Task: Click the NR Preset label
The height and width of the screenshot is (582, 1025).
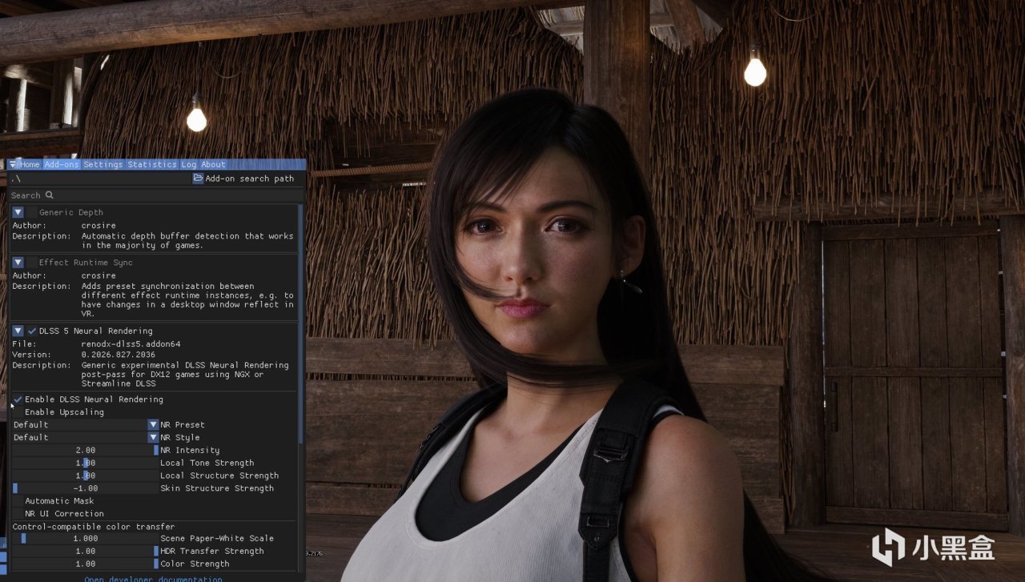Action: [x=183, y=424]
